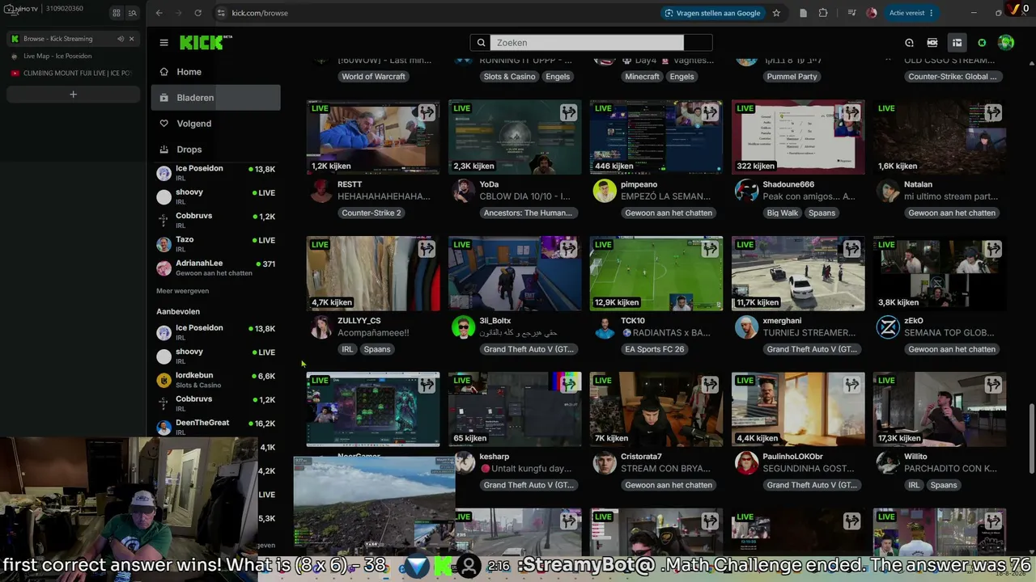1036x582 pixels.
Task: Bookmark this page with the star icon
Action: pos(776,13)
